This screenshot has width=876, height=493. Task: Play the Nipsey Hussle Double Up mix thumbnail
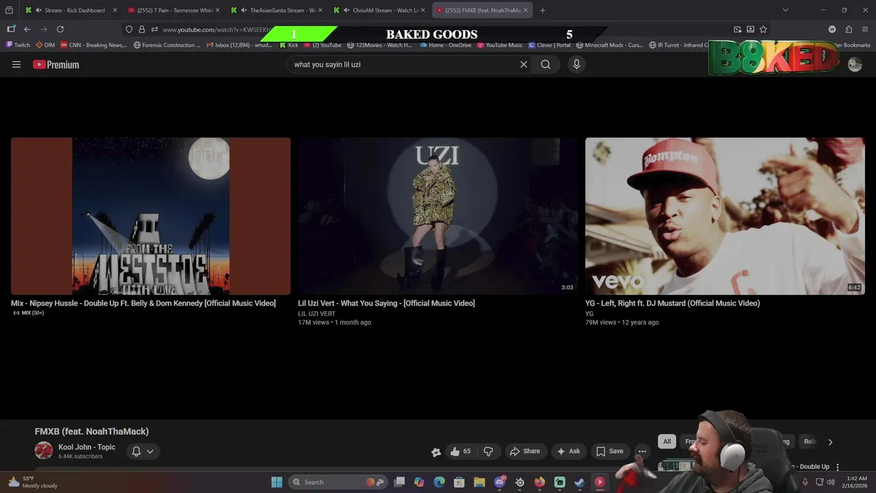[151, 216]
